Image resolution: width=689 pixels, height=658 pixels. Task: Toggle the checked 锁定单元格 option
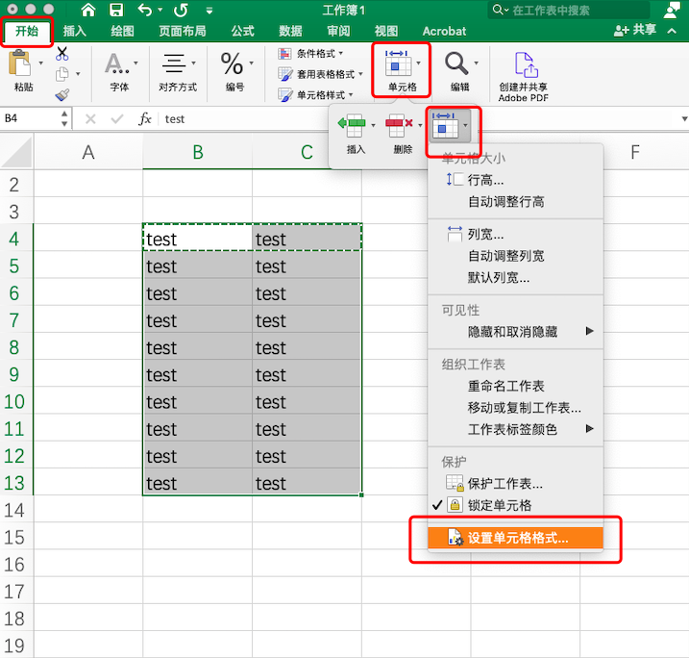[515, 505]
